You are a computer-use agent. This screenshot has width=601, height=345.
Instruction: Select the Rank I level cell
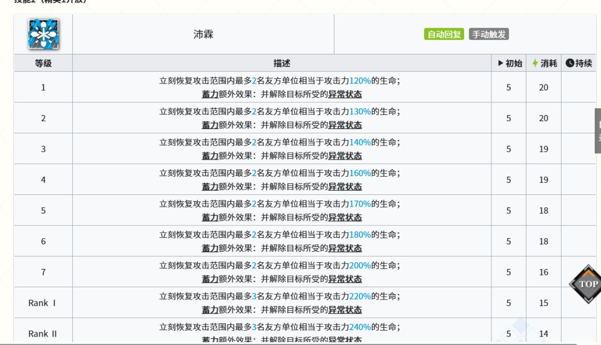coord(43,303)
